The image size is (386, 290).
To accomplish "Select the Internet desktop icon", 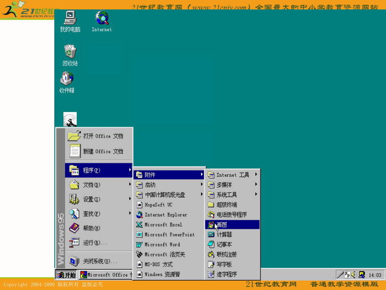I will [x=102, y=22].
